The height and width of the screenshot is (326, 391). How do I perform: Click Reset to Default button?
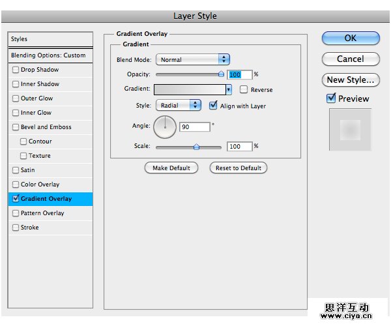pyautogui.click(x=238, y=168)
